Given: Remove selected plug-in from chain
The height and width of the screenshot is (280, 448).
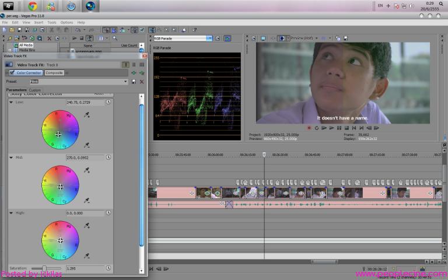Looking at the screenshot, I should point(142,73).
